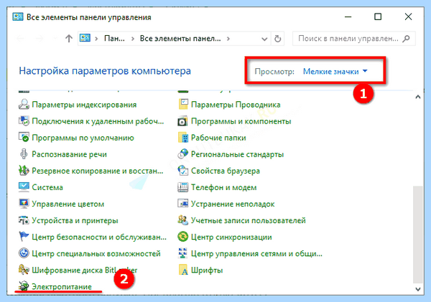431x302 pixels.
Task: Go up one folder level
Action: coord(69,39)
